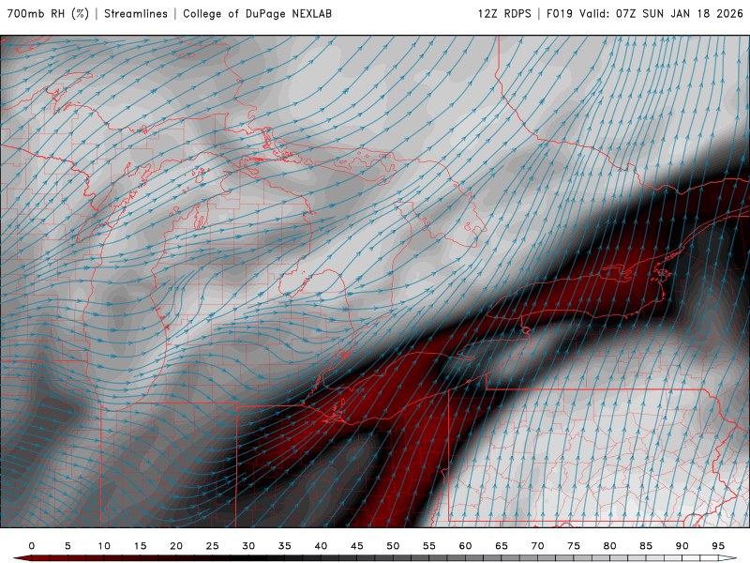Click the colorbar label "50"
750x563 pixels.
pyautogui.click(x=393, y=546)
